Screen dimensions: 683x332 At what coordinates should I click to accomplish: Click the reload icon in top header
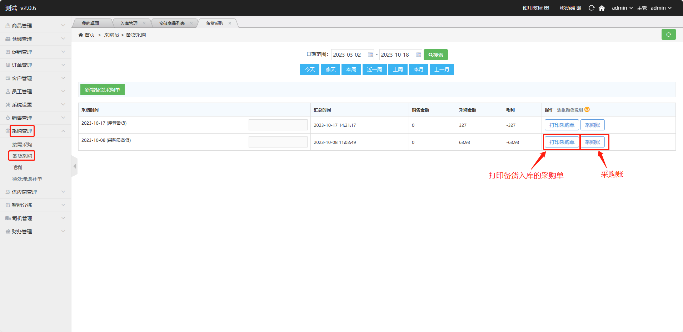click(592, 8)
